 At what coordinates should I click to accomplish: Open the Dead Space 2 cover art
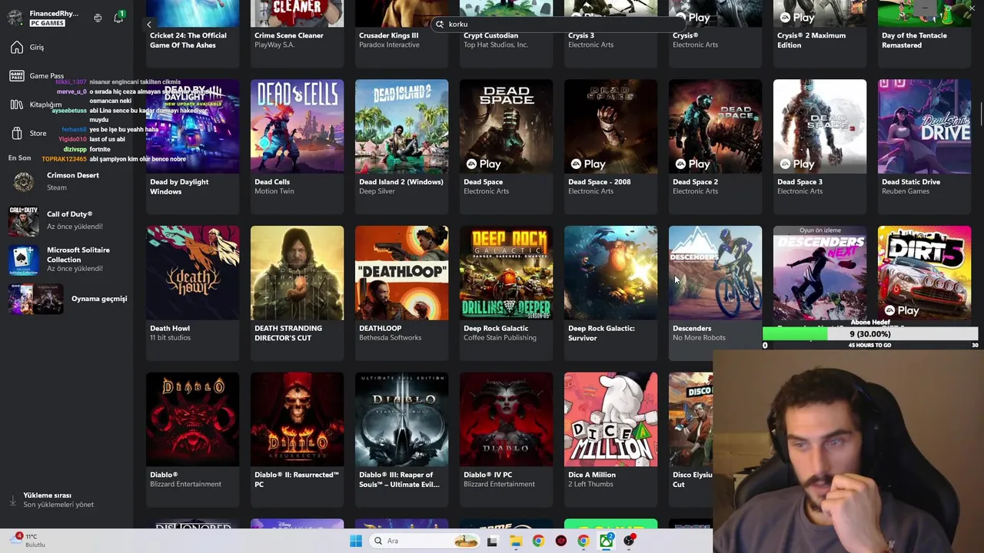point(715,126)
